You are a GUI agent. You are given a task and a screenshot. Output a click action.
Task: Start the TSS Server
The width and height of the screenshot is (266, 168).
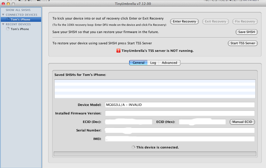tap(243, 43)
